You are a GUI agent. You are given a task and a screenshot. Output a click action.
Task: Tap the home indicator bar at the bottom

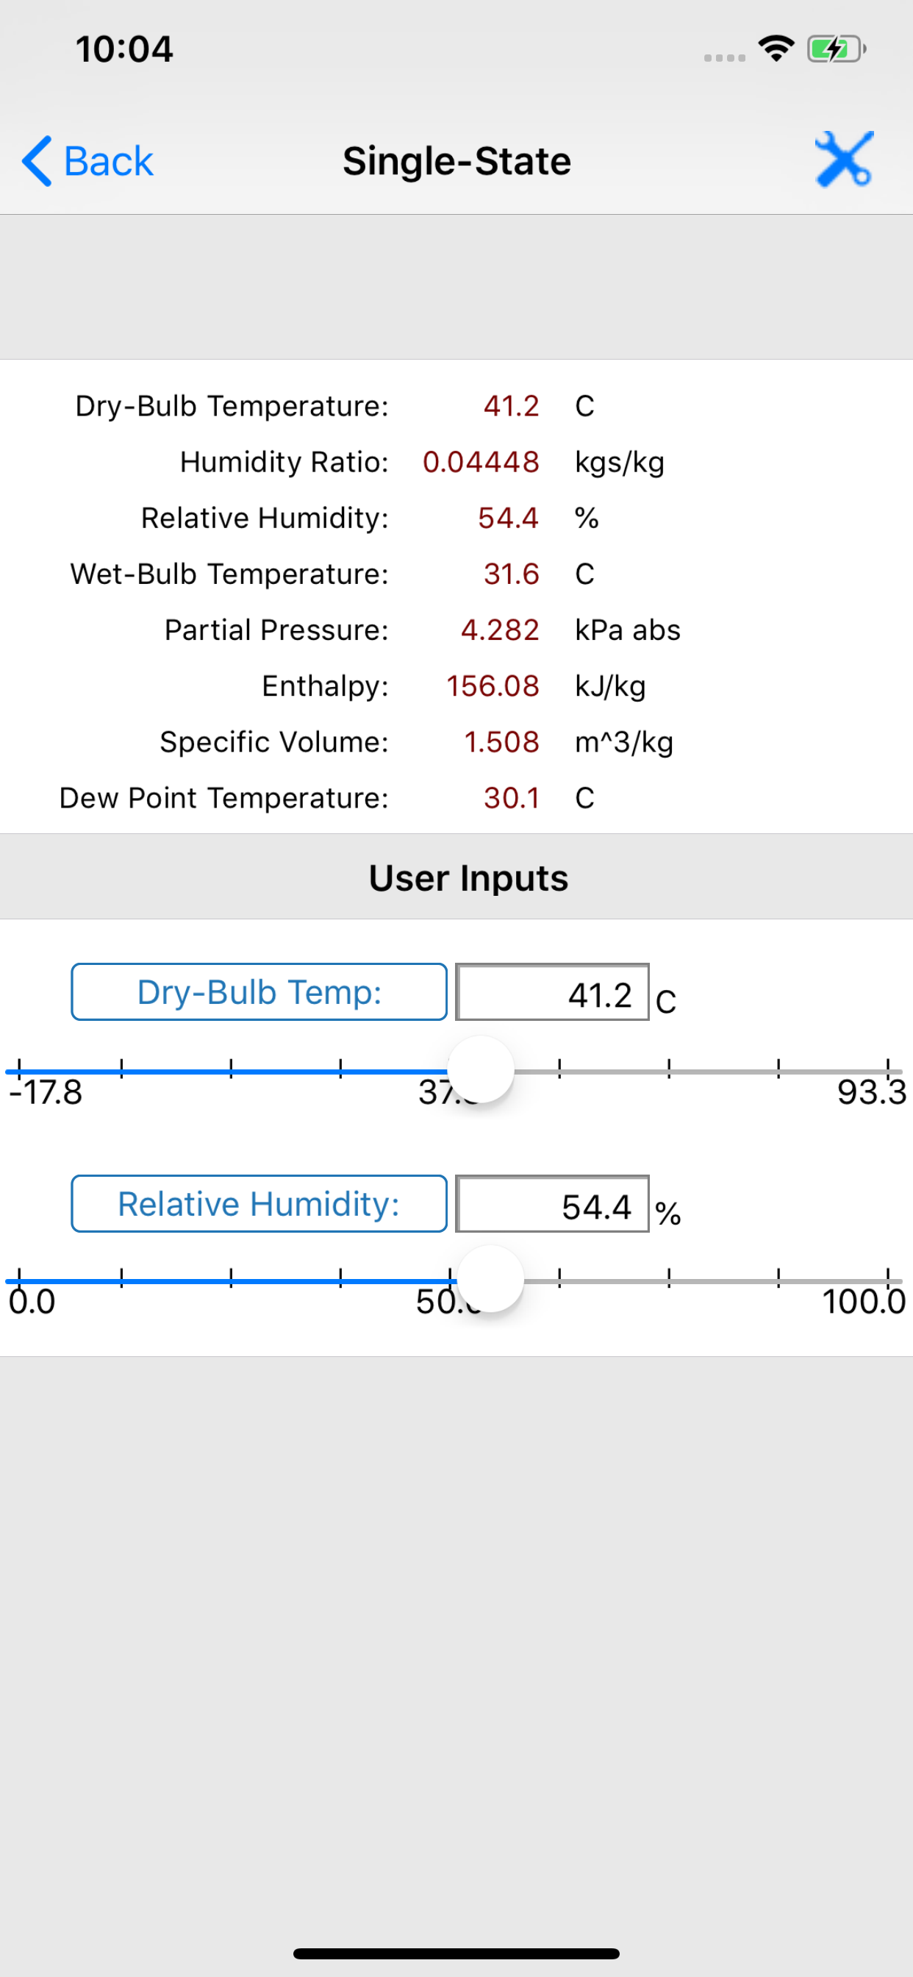pos(456,1953)
